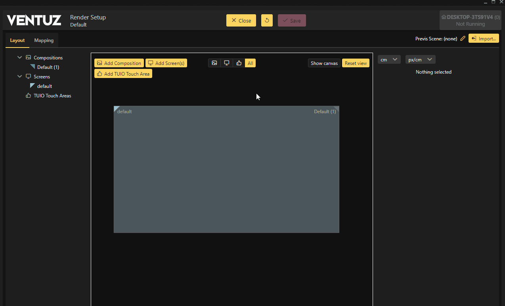Click the home icon next to DESKTOP-3TS91V4
Viewport: 505px width, 306px height.
pyautogui.click(x=444, y=17)
